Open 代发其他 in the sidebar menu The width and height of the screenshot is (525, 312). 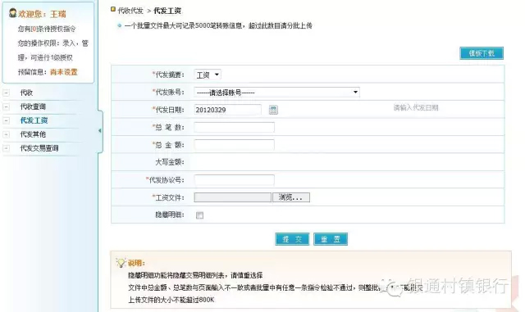coord(33,134)
